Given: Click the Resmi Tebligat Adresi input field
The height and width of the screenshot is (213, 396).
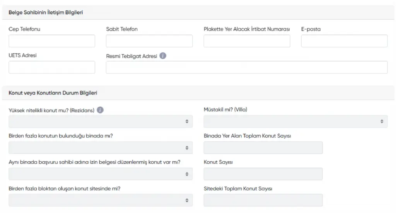Looking at the screenshot, I should [247, 67].
